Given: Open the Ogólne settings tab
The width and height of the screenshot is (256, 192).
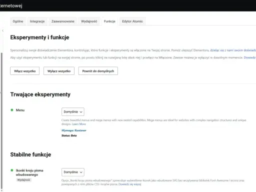Looking at the screenshot, I should tap(18, 21).
